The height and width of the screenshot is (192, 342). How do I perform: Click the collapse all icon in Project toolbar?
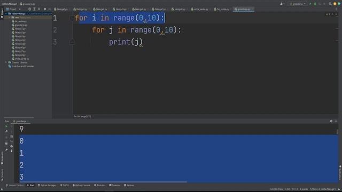(x=39, y=9)
